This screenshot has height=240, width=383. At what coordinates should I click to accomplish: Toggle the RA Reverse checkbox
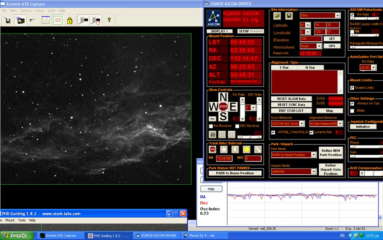[x=211, y=126]
